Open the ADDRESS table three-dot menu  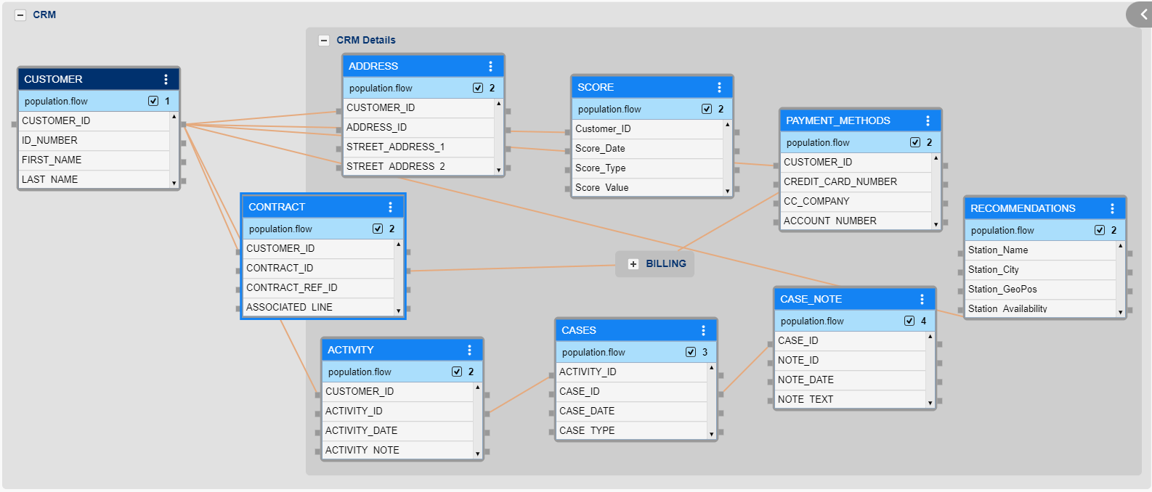pos(490,66)
